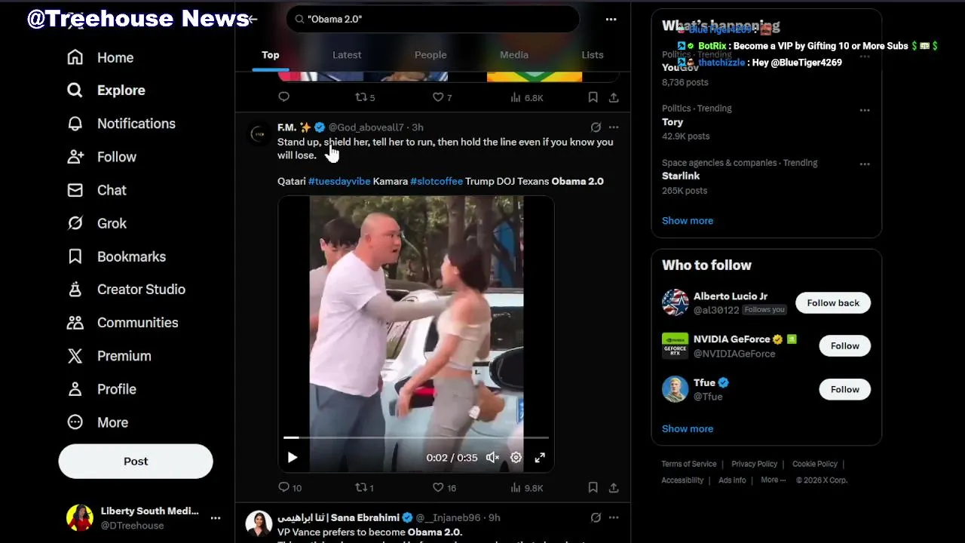The height and width of the screenshot is (543, 965).
Task: Repost the tweet with 5 reposts
Action: pos(365,97)
